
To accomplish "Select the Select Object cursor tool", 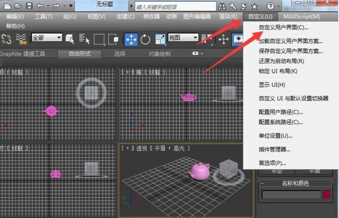I will tap(70, 39).
